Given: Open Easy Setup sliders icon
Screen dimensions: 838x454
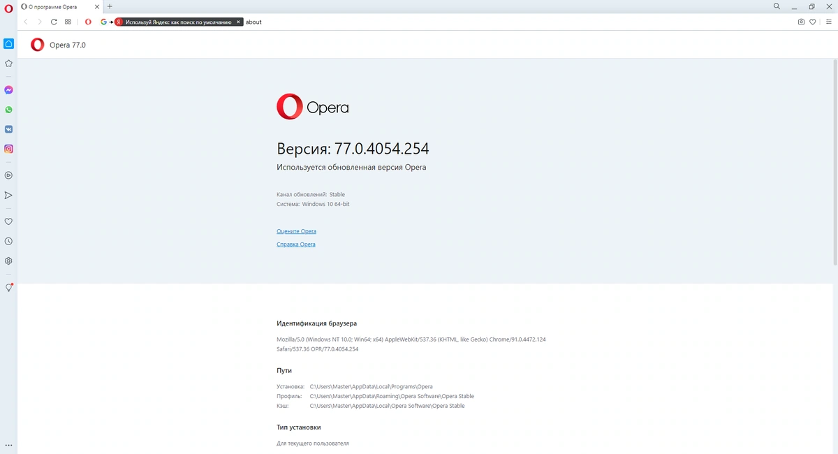Looking at the screenshot, I should click(829, 22).
